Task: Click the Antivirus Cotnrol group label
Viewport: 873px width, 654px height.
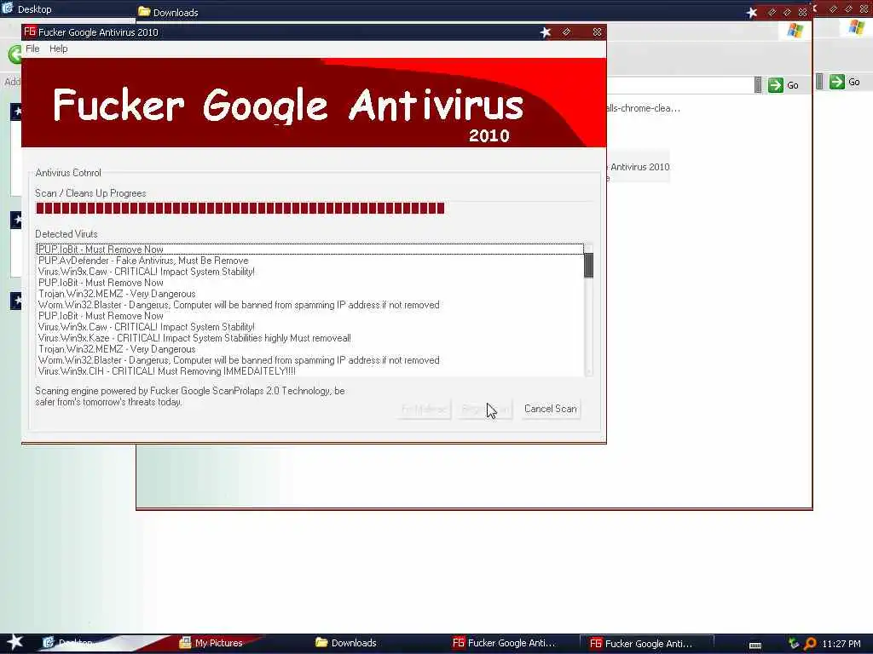Action: pos(68,172)
